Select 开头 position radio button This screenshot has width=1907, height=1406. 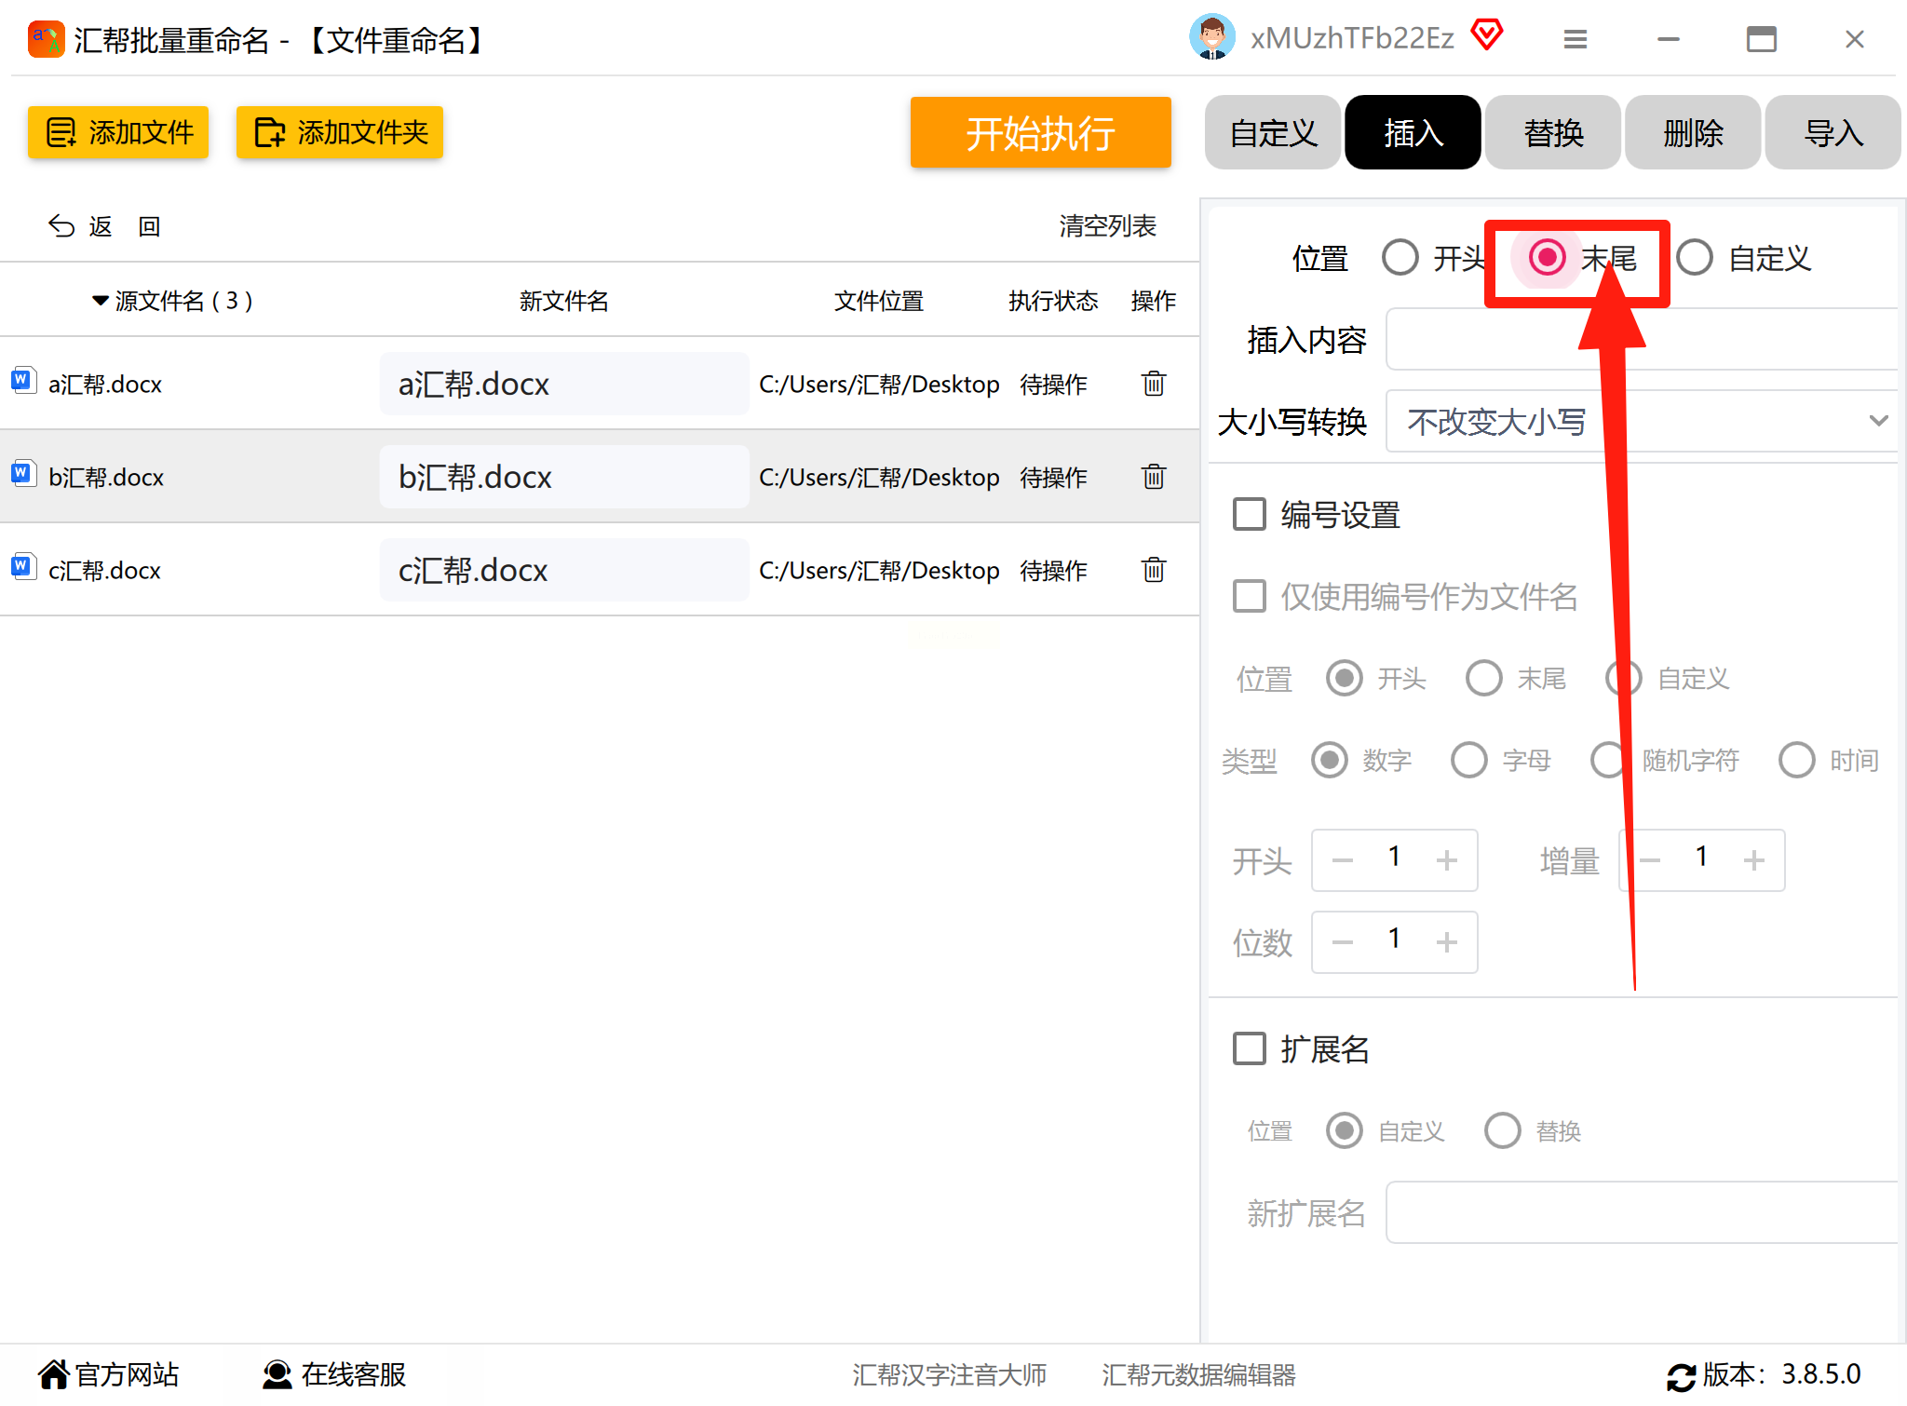pyautogui.click(x=1400, y=258)
